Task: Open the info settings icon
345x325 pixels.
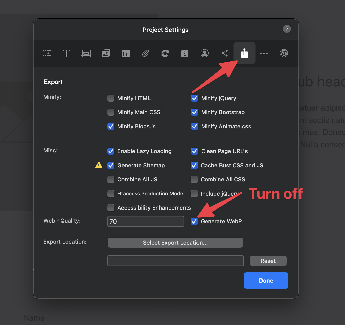Action: (x=185, y=53)
